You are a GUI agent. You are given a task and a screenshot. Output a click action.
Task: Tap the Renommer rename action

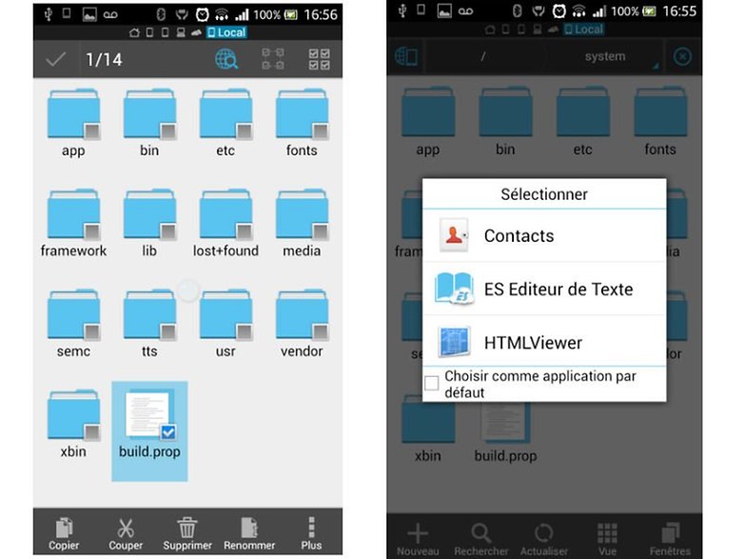click(249, 533)
